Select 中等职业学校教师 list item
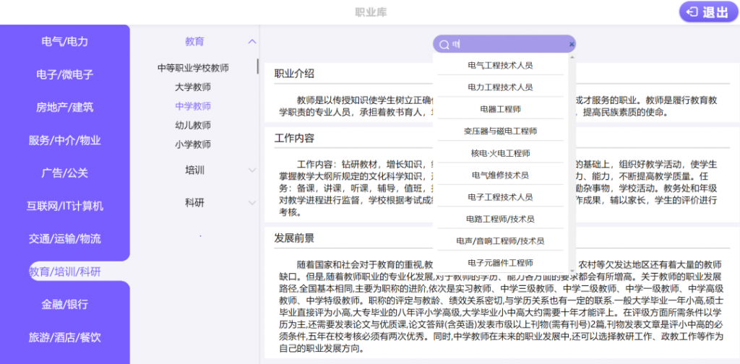The height and width of the screenshot is (364, 740). 193,68
